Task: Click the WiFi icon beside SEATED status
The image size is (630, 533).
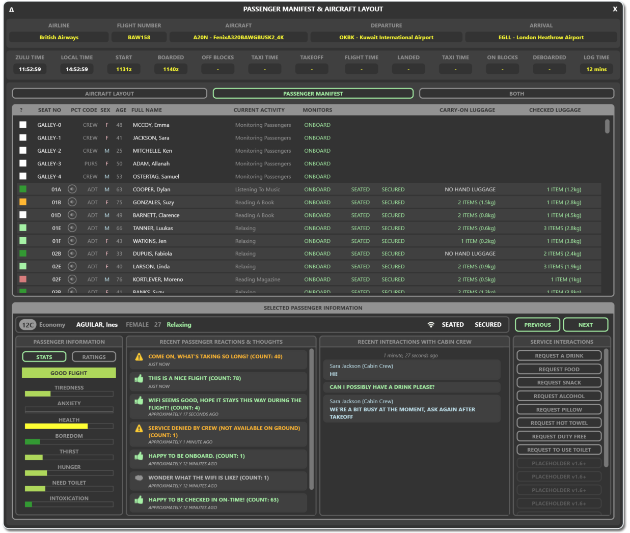Action: pos(431,325)
